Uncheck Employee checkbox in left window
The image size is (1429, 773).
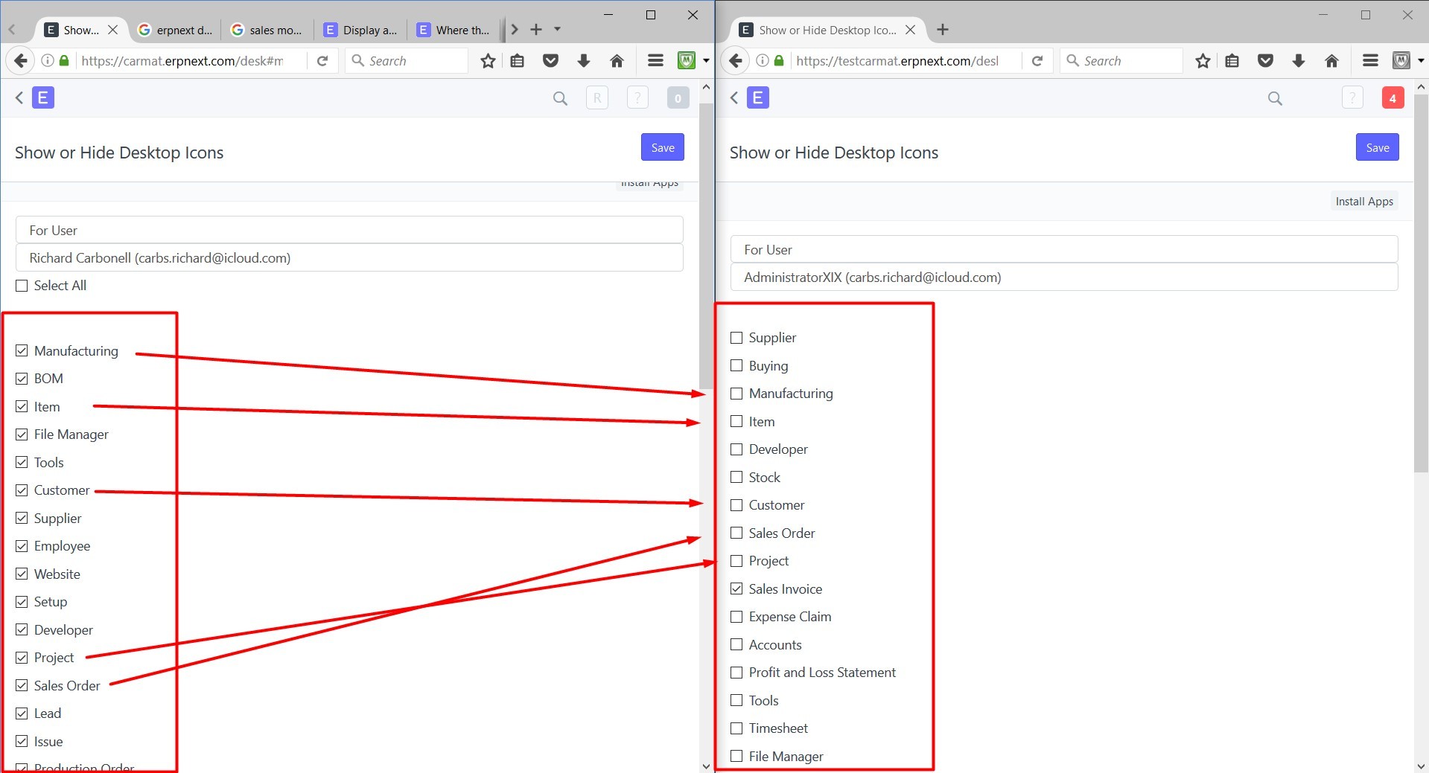(x=22, y=546)
